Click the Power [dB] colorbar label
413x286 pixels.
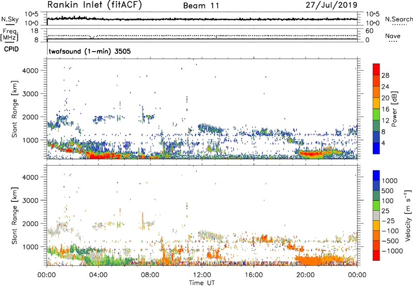(x=394, y=109)
